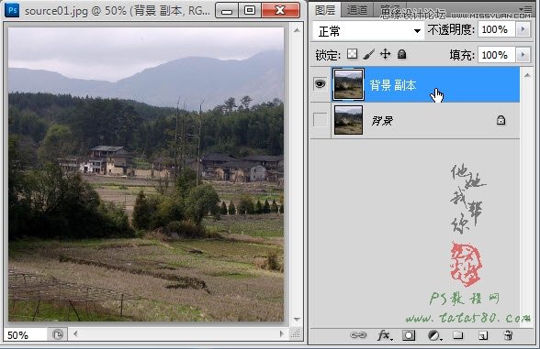Open the opacity slider arrow
Screen dimensions: 540x349
pyautogui.click(x=523, y=29)
